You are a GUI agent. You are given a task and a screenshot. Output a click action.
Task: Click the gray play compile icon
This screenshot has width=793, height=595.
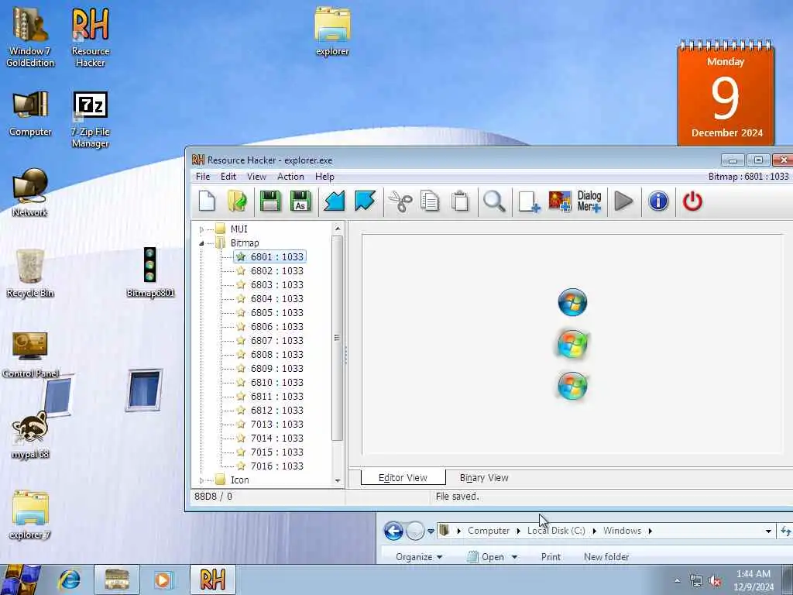coord(623,201)
